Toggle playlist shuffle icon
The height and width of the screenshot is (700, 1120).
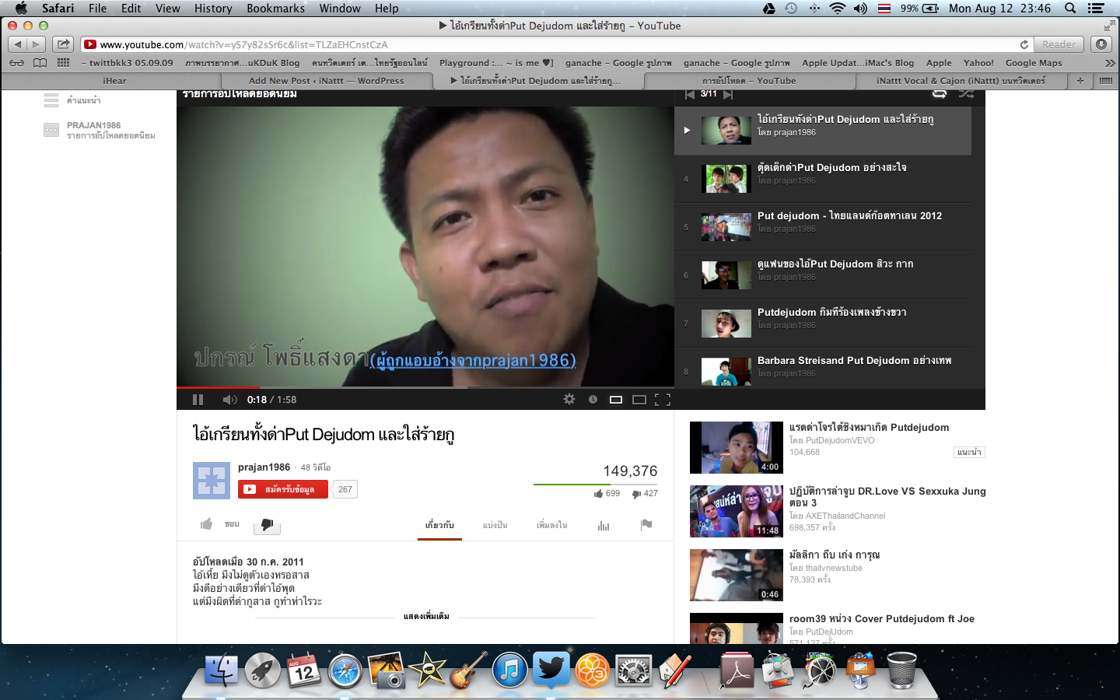(966, 94)
